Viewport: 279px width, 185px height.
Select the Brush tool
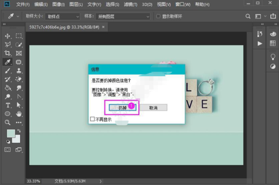(7, 70)
